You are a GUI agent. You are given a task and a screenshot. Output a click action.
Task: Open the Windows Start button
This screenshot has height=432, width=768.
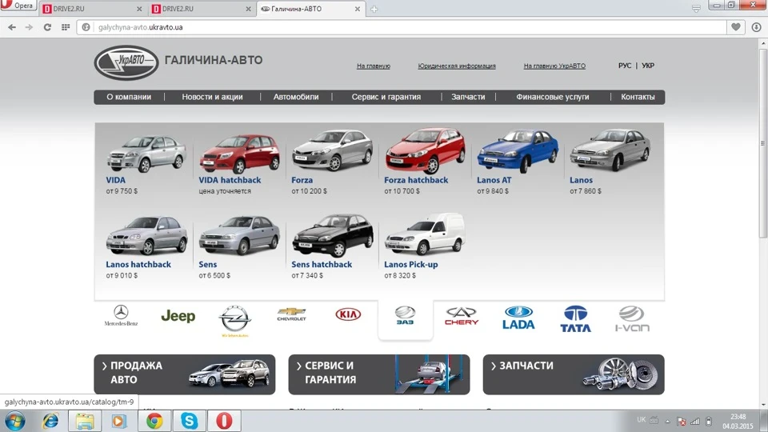15,422
